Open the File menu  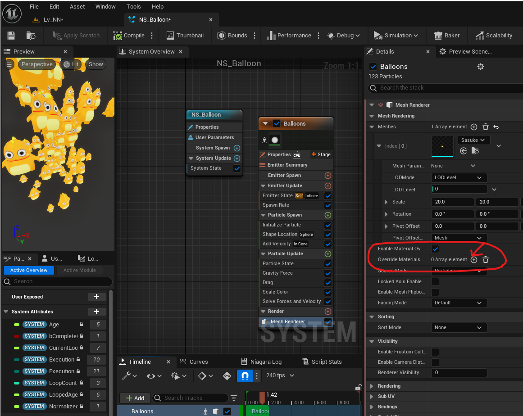(x=34, y=6)
